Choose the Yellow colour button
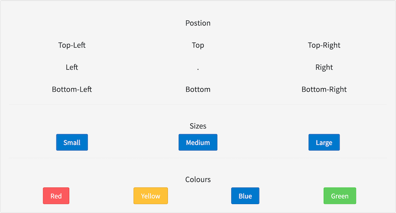The width and height of the screenshot is (396, 213). 150,196
